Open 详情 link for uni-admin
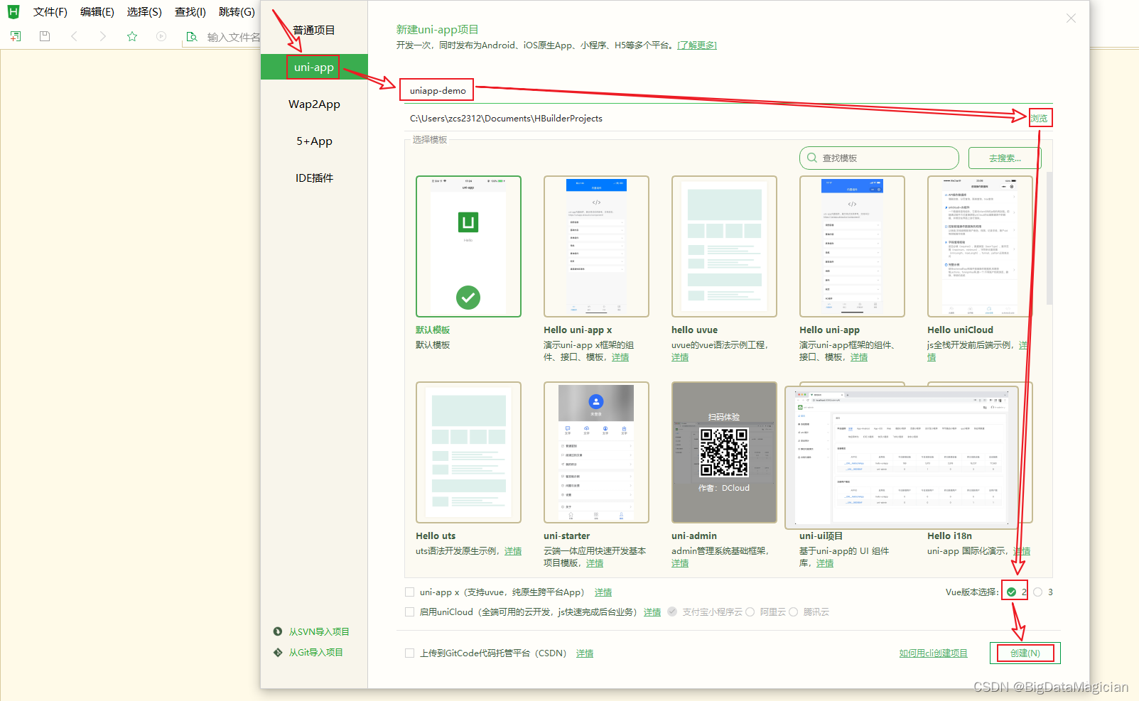The image size is (1139, 701). pos(680,563)
